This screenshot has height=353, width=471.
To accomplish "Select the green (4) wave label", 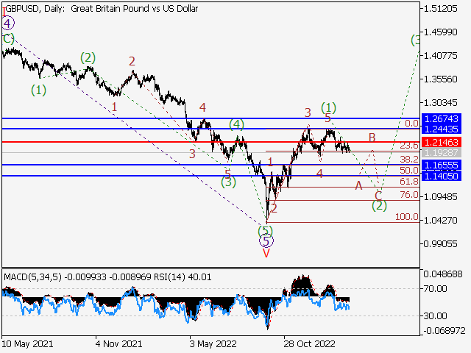I will (237, 124).
